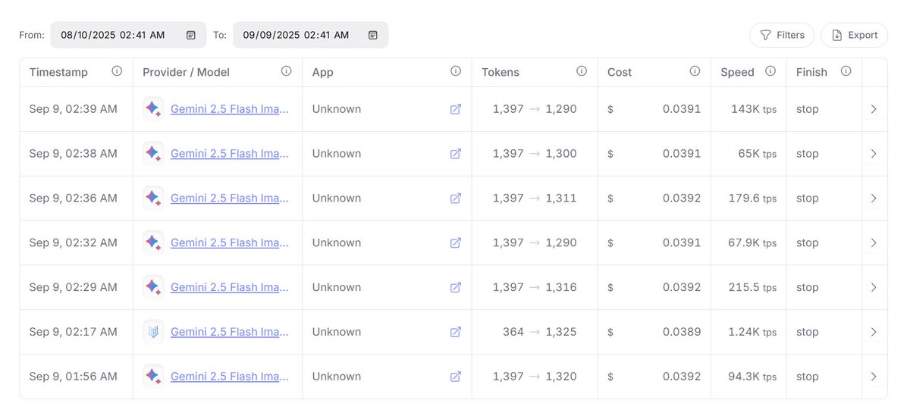The width and height of the screenshot is (910, 419).
Task: Open external app link in 02:32 AM row
Action: point(456,243)
